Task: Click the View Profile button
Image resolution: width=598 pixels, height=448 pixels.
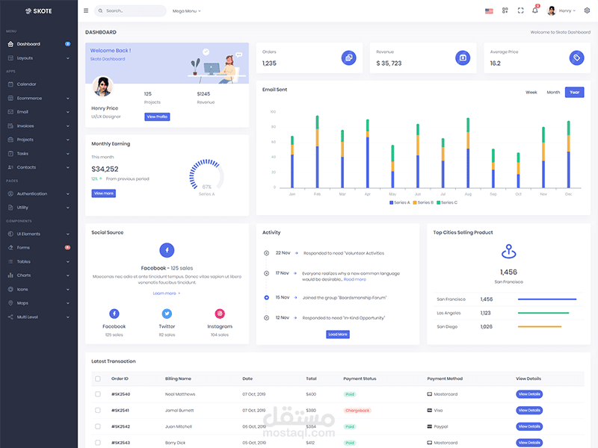Action: pyautogui.click(x=157, y=116)
